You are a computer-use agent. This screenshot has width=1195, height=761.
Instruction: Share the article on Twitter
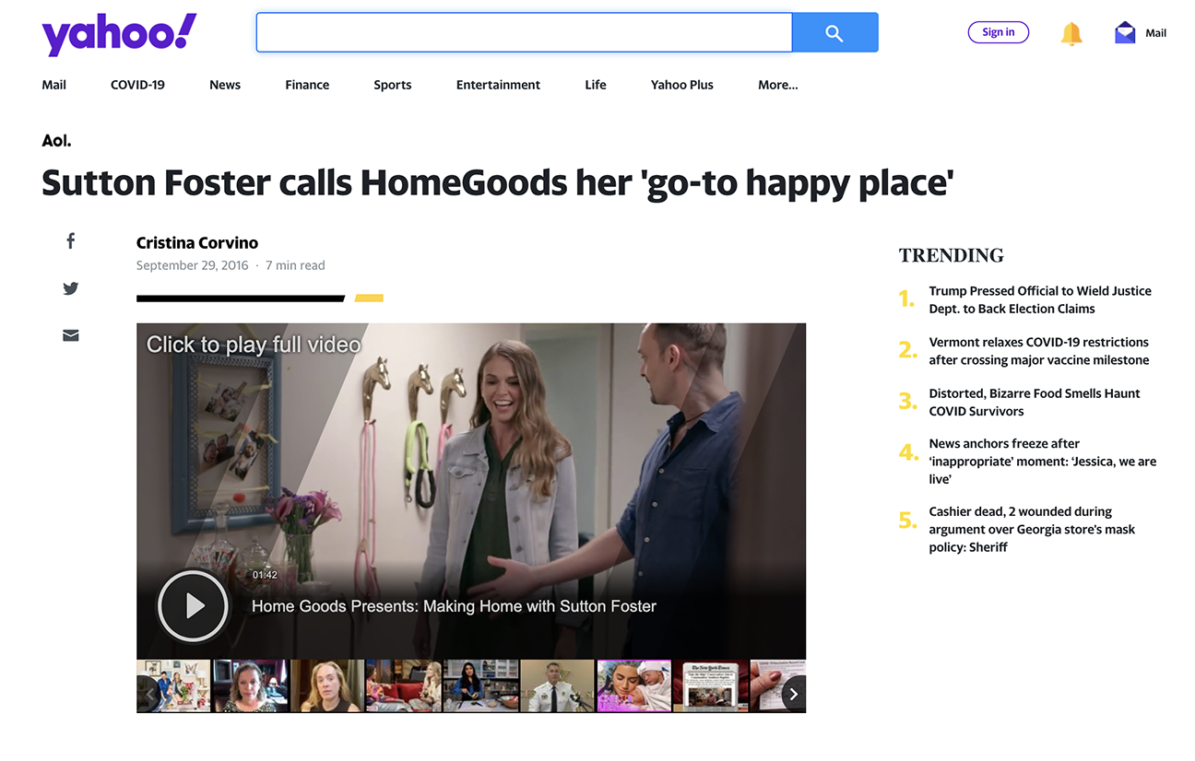pos(70,288)
